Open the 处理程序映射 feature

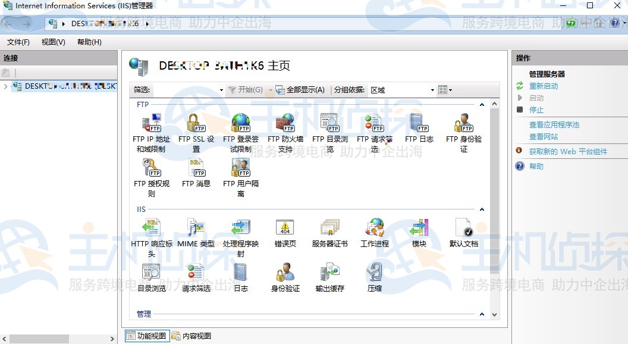240,229
